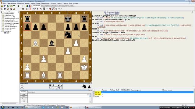
Task: Click the chess figures icon beside the book icon
Action: click(27, 6)
